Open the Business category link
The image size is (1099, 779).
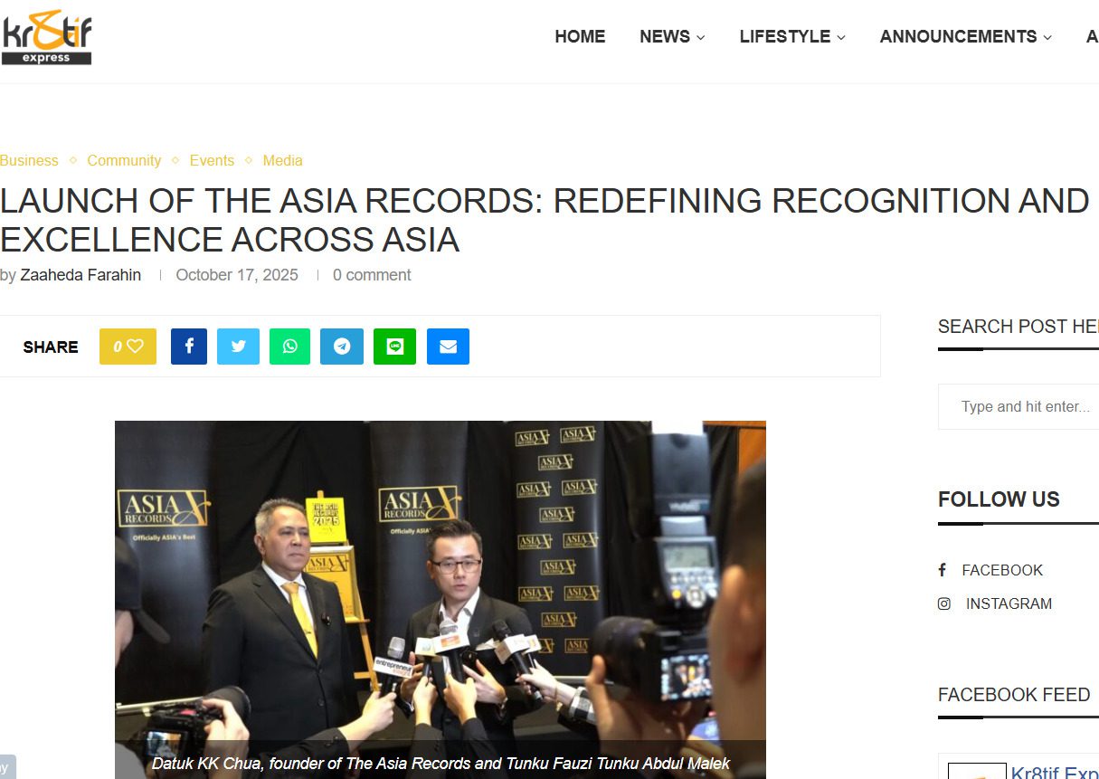coord(29,160)
